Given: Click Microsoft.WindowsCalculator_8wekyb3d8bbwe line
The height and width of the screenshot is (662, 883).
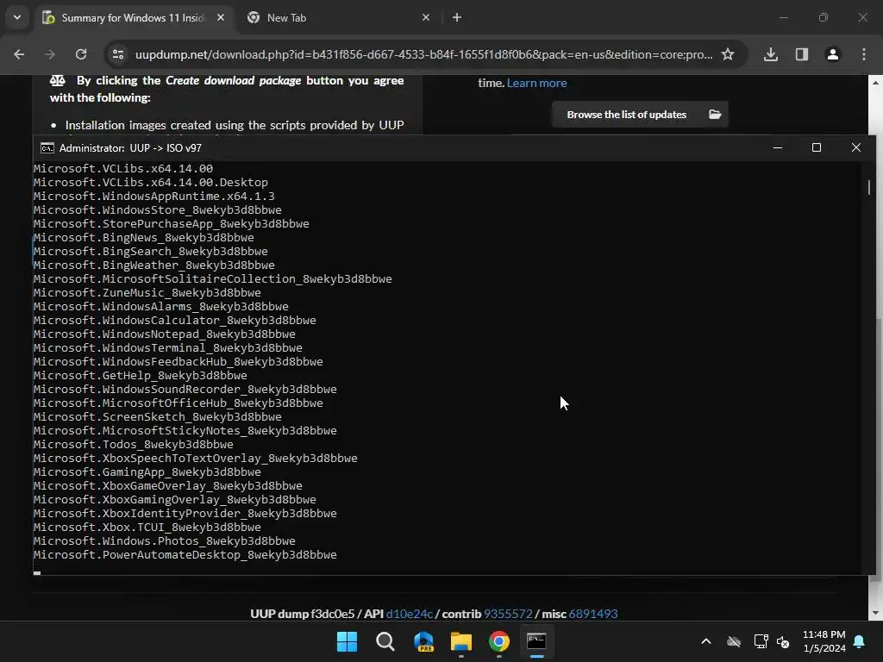Looking at the screenshot, I should (174, 321).
